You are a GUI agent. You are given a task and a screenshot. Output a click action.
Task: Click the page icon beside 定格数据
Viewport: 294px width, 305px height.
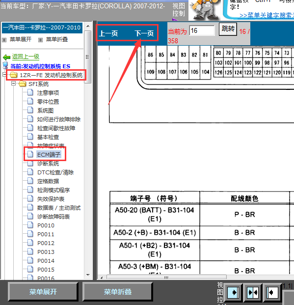30,181
